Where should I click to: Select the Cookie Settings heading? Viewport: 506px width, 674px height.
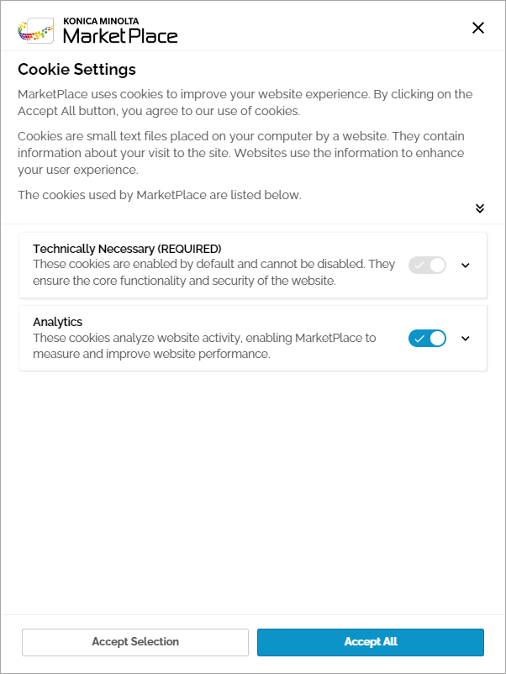point(77,69)
